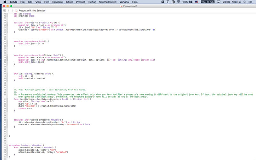Open the Wi-Fi status menu
Screen dimensions: 256x160
179,2
